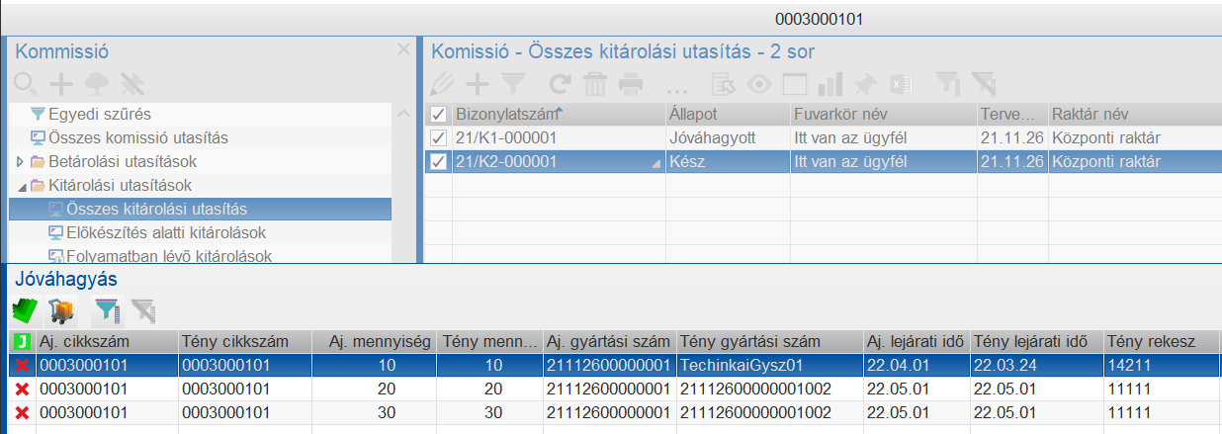Click the grey crossed funnel icon in Jóváhagyás
The height and width of the screenshot is (434, 1222).
tap(142, 311)
